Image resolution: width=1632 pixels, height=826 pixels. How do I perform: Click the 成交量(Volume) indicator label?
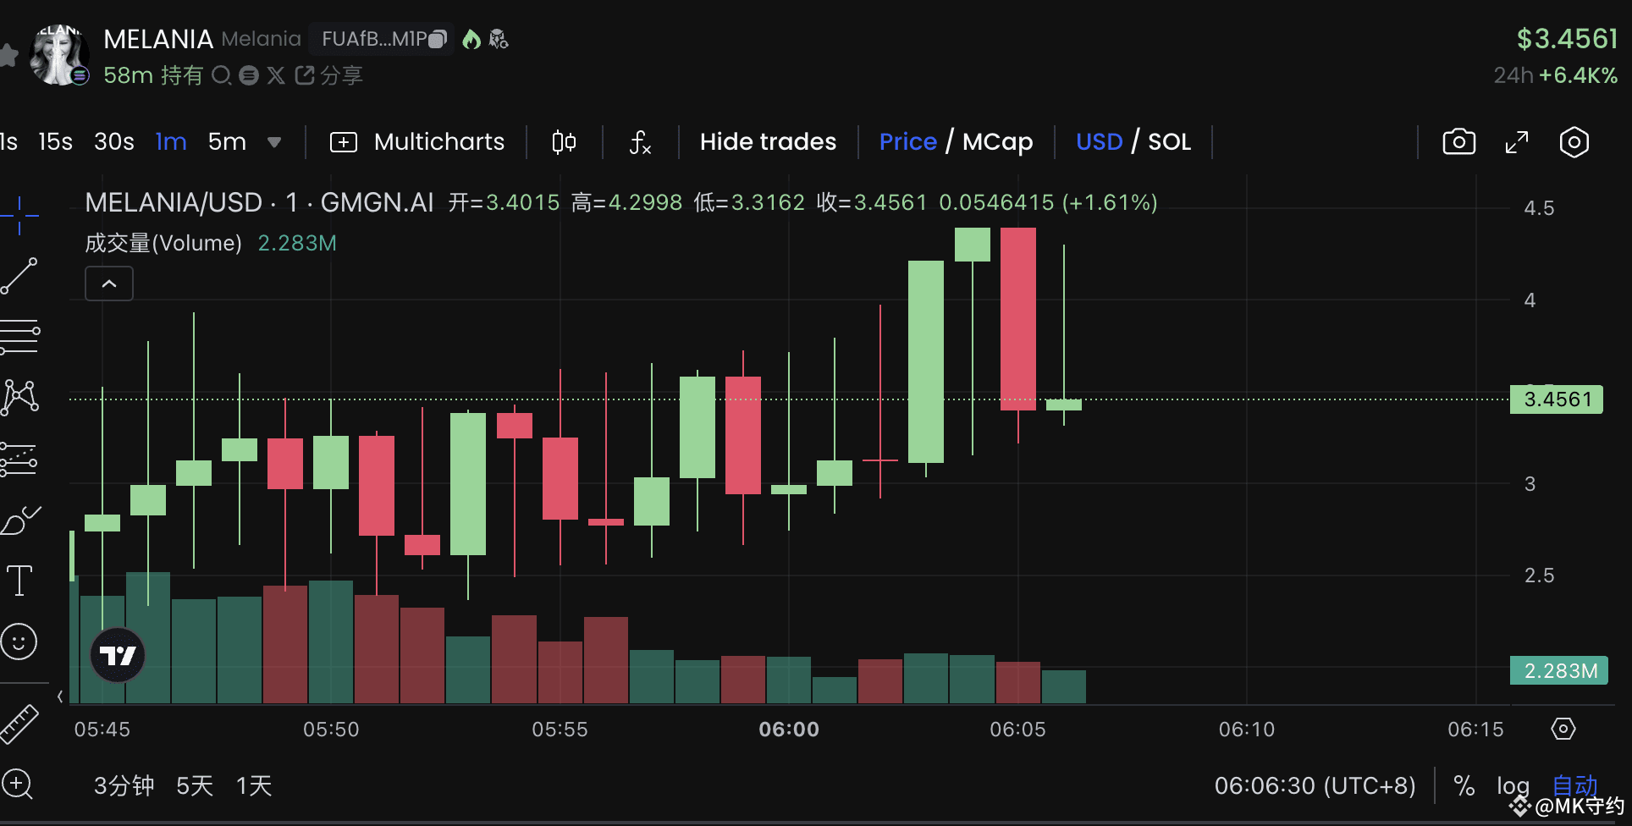[x=163, y=244]
